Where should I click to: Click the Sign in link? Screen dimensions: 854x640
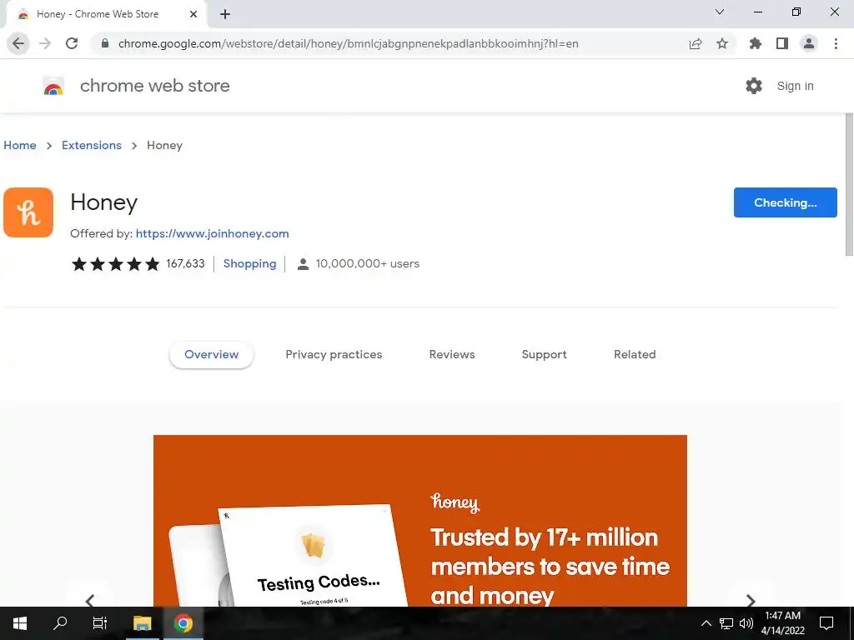pyautogui.click(x=795, y=86)
